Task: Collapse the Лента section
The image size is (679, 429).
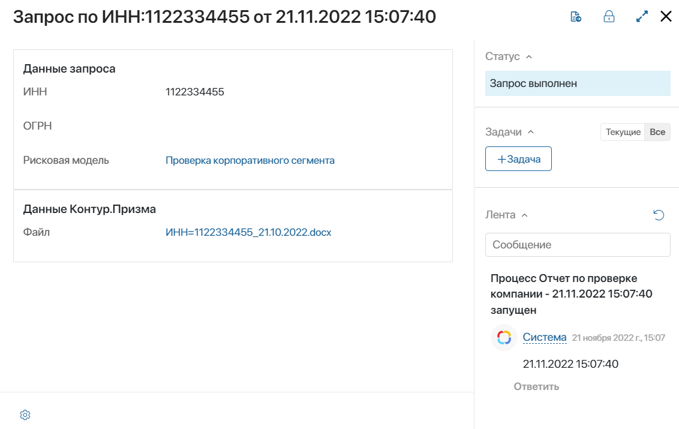Action: (x=524, y=215)
